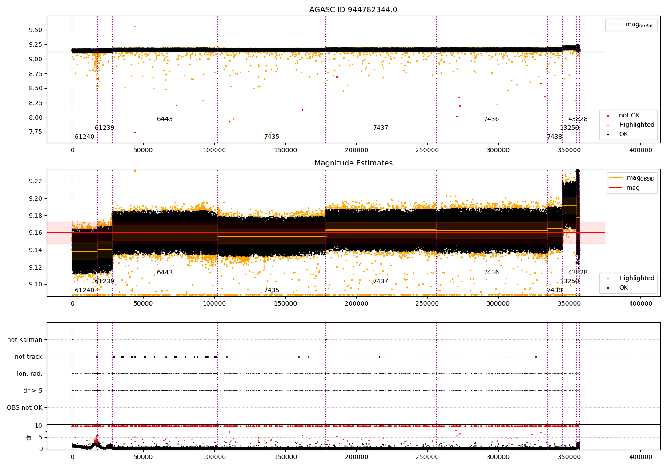Click the 9.18 y-axis tick label
The width and height of the screenshot is (667, 467).
pyautogui.click(x=36, y=216)
